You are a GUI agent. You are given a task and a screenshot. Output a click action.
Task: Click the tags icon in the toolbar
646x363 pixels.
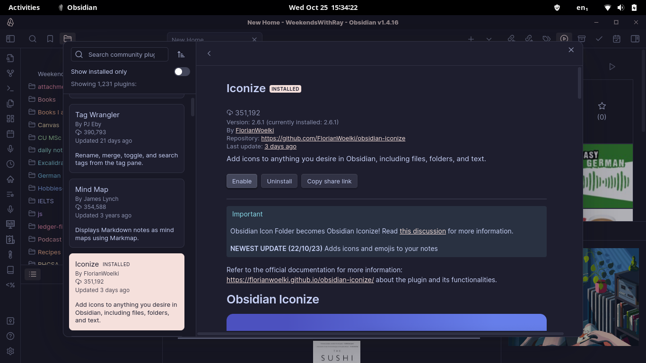[547, 39]
